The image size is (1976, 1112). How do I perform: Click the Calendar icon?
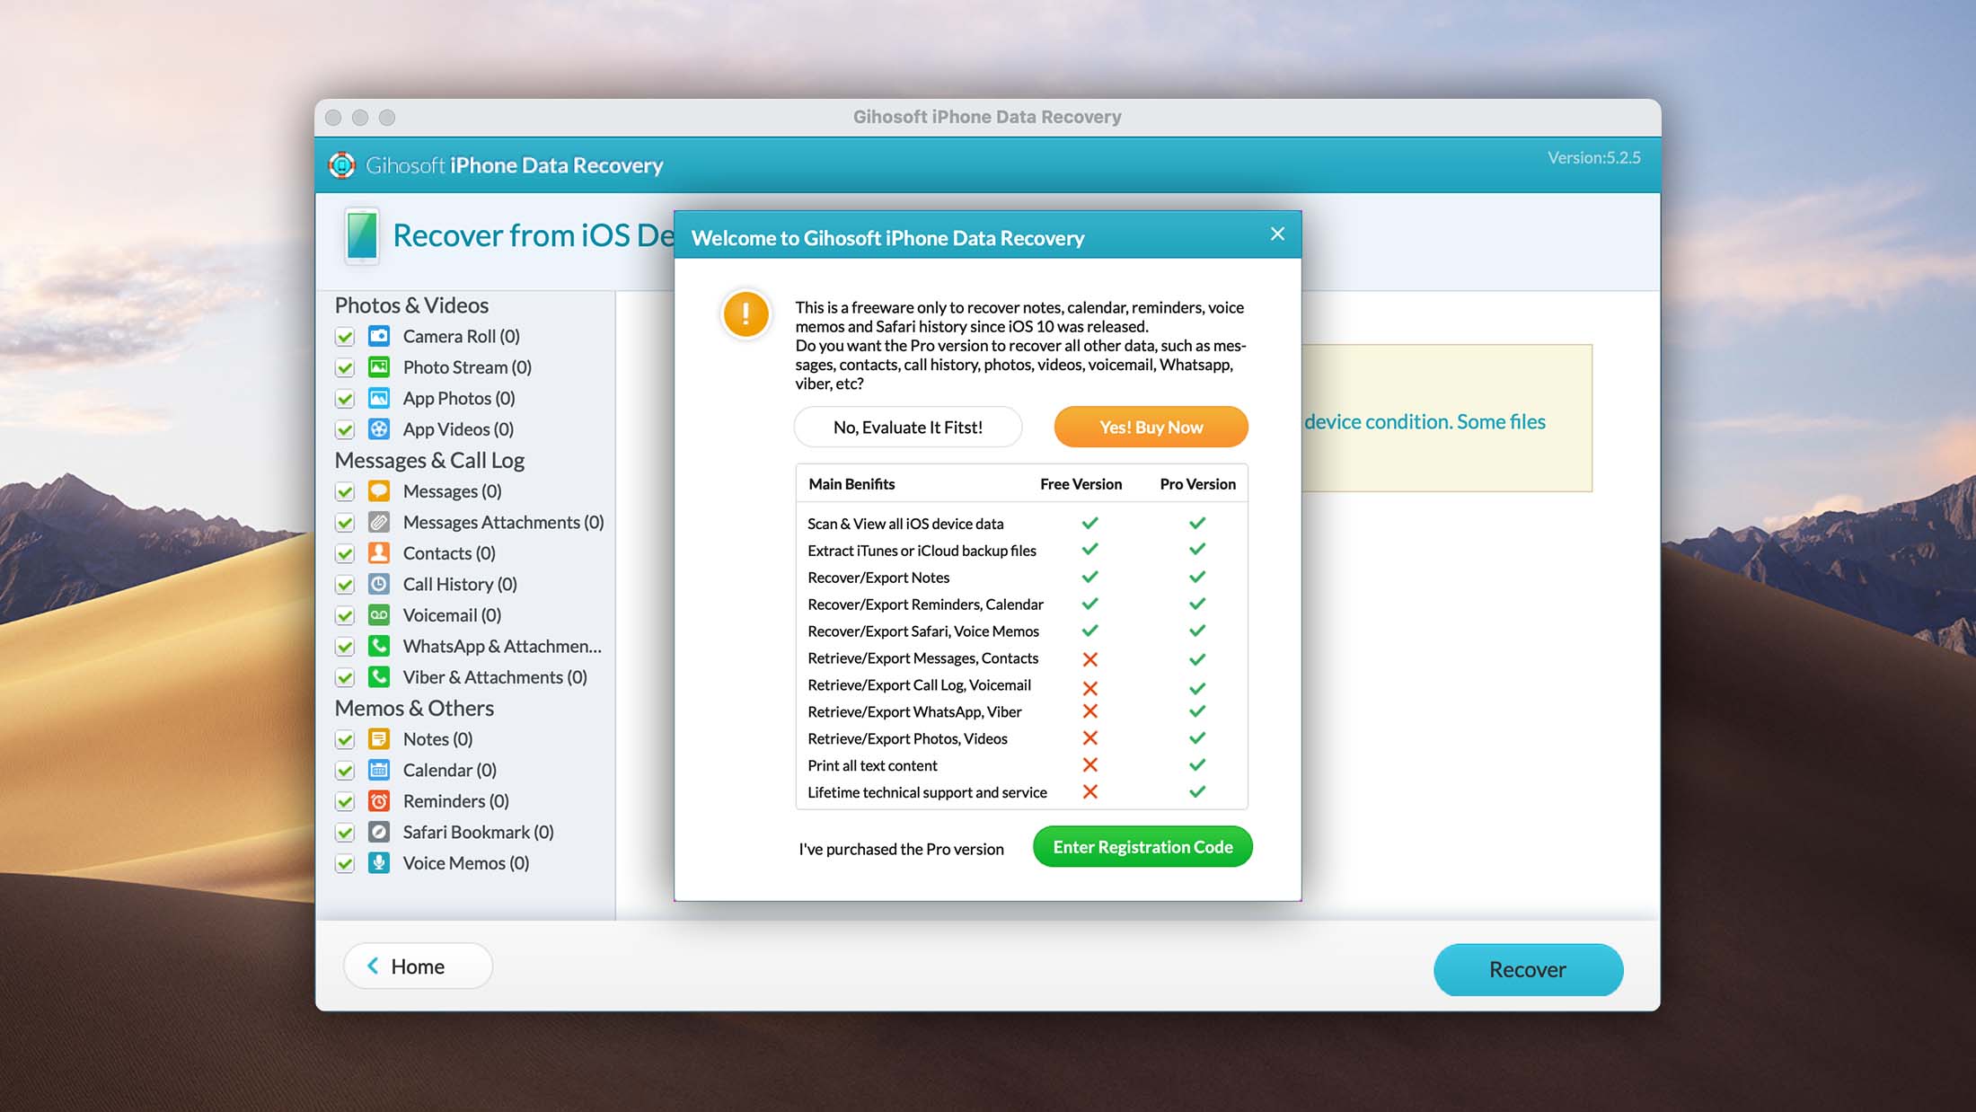379,770
